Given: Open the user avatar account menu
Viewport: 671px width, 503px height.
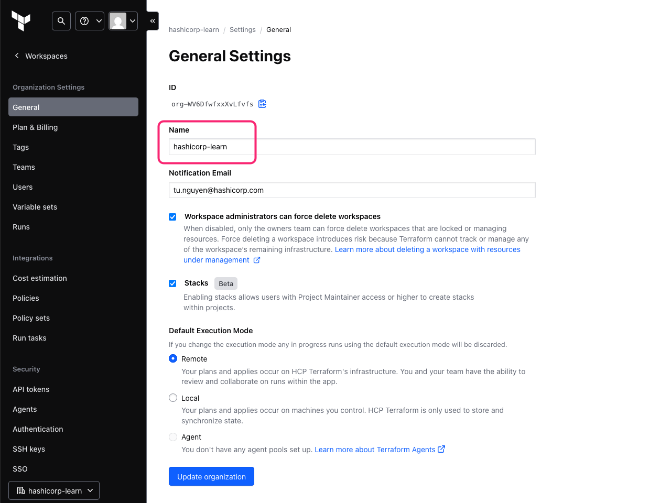Looking at the screenshot, I should tap(123, 21).
